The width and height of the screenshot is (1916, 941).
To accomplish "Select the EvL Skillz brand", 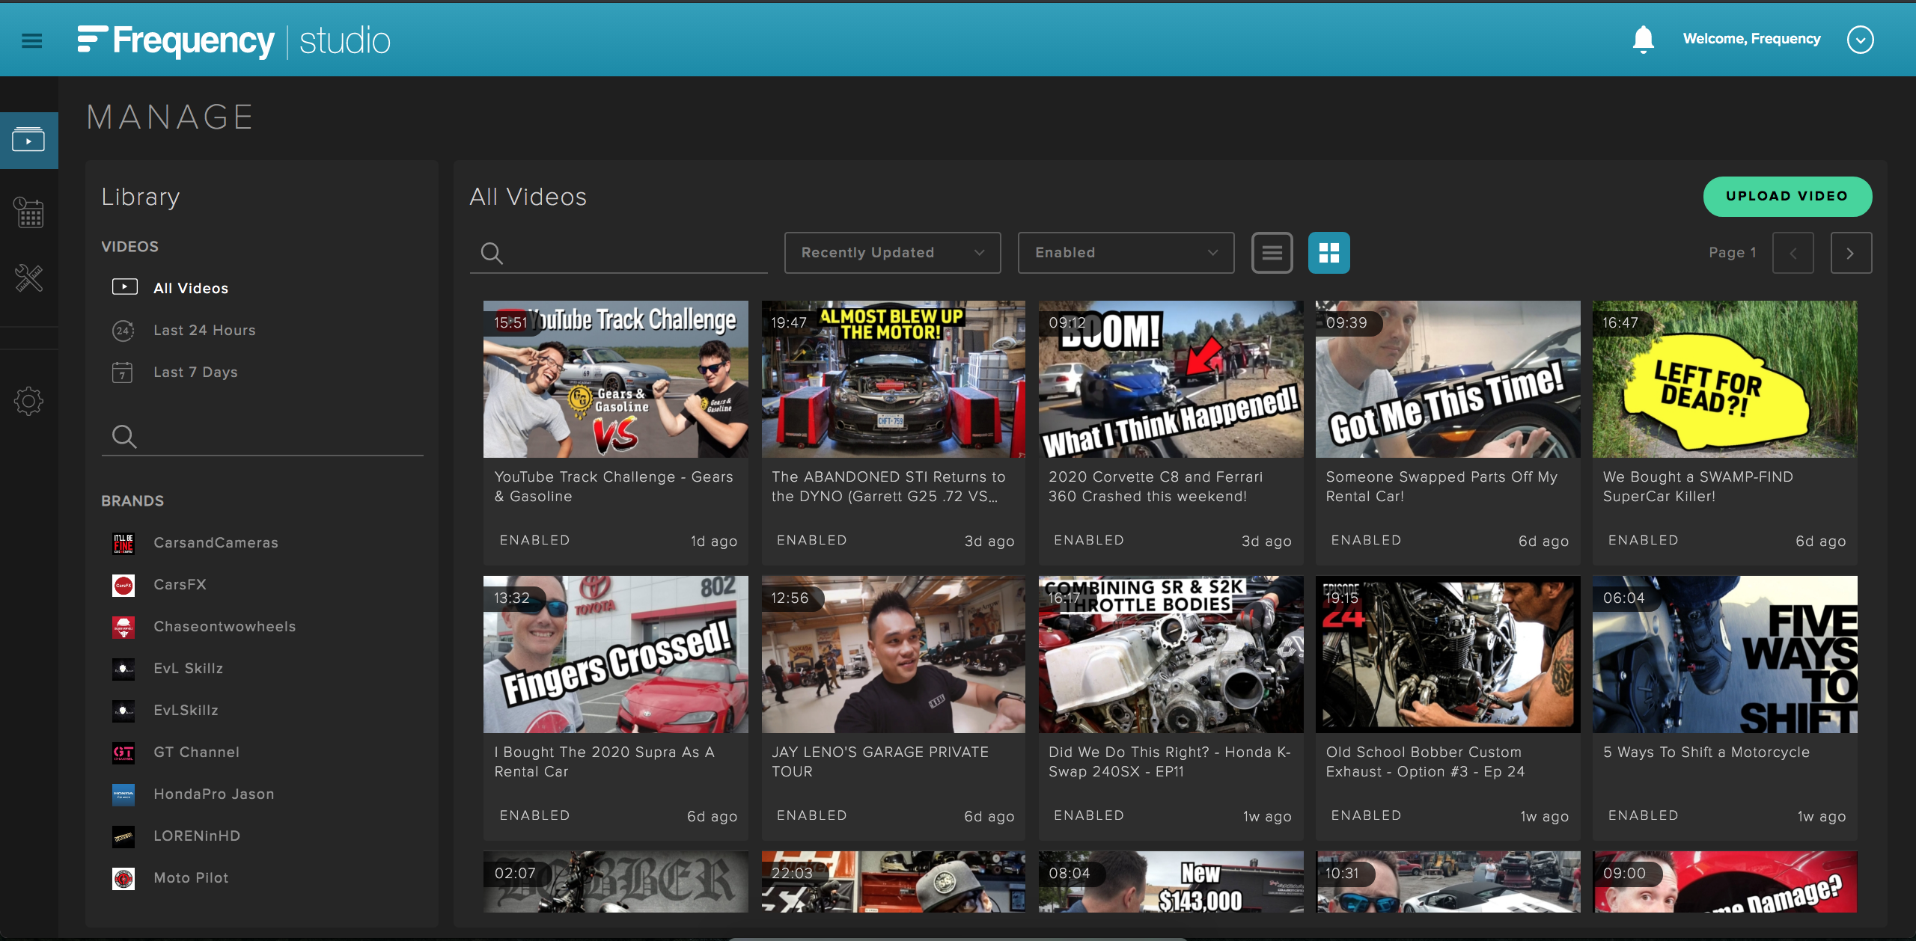I will [x=188, y=668].
